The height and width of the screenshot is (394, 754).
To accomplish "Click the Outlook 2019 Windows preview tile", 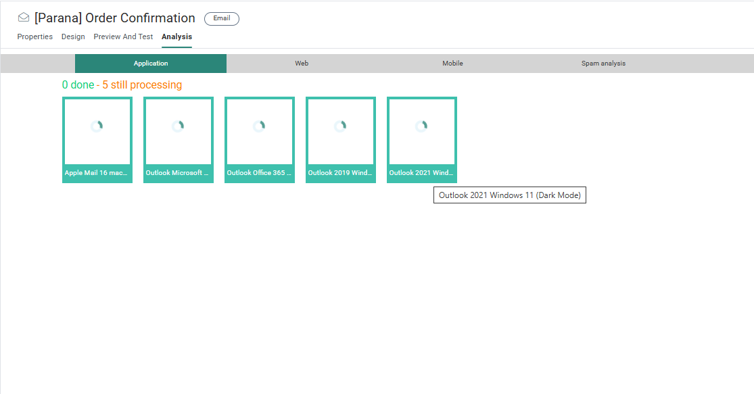I will click(341, 139).
